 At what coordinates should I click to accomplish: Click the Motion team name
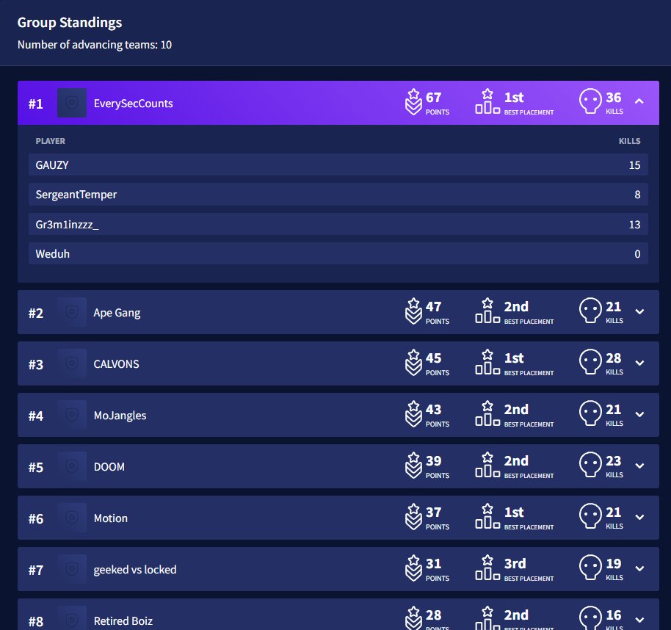(x=110, y=518)
